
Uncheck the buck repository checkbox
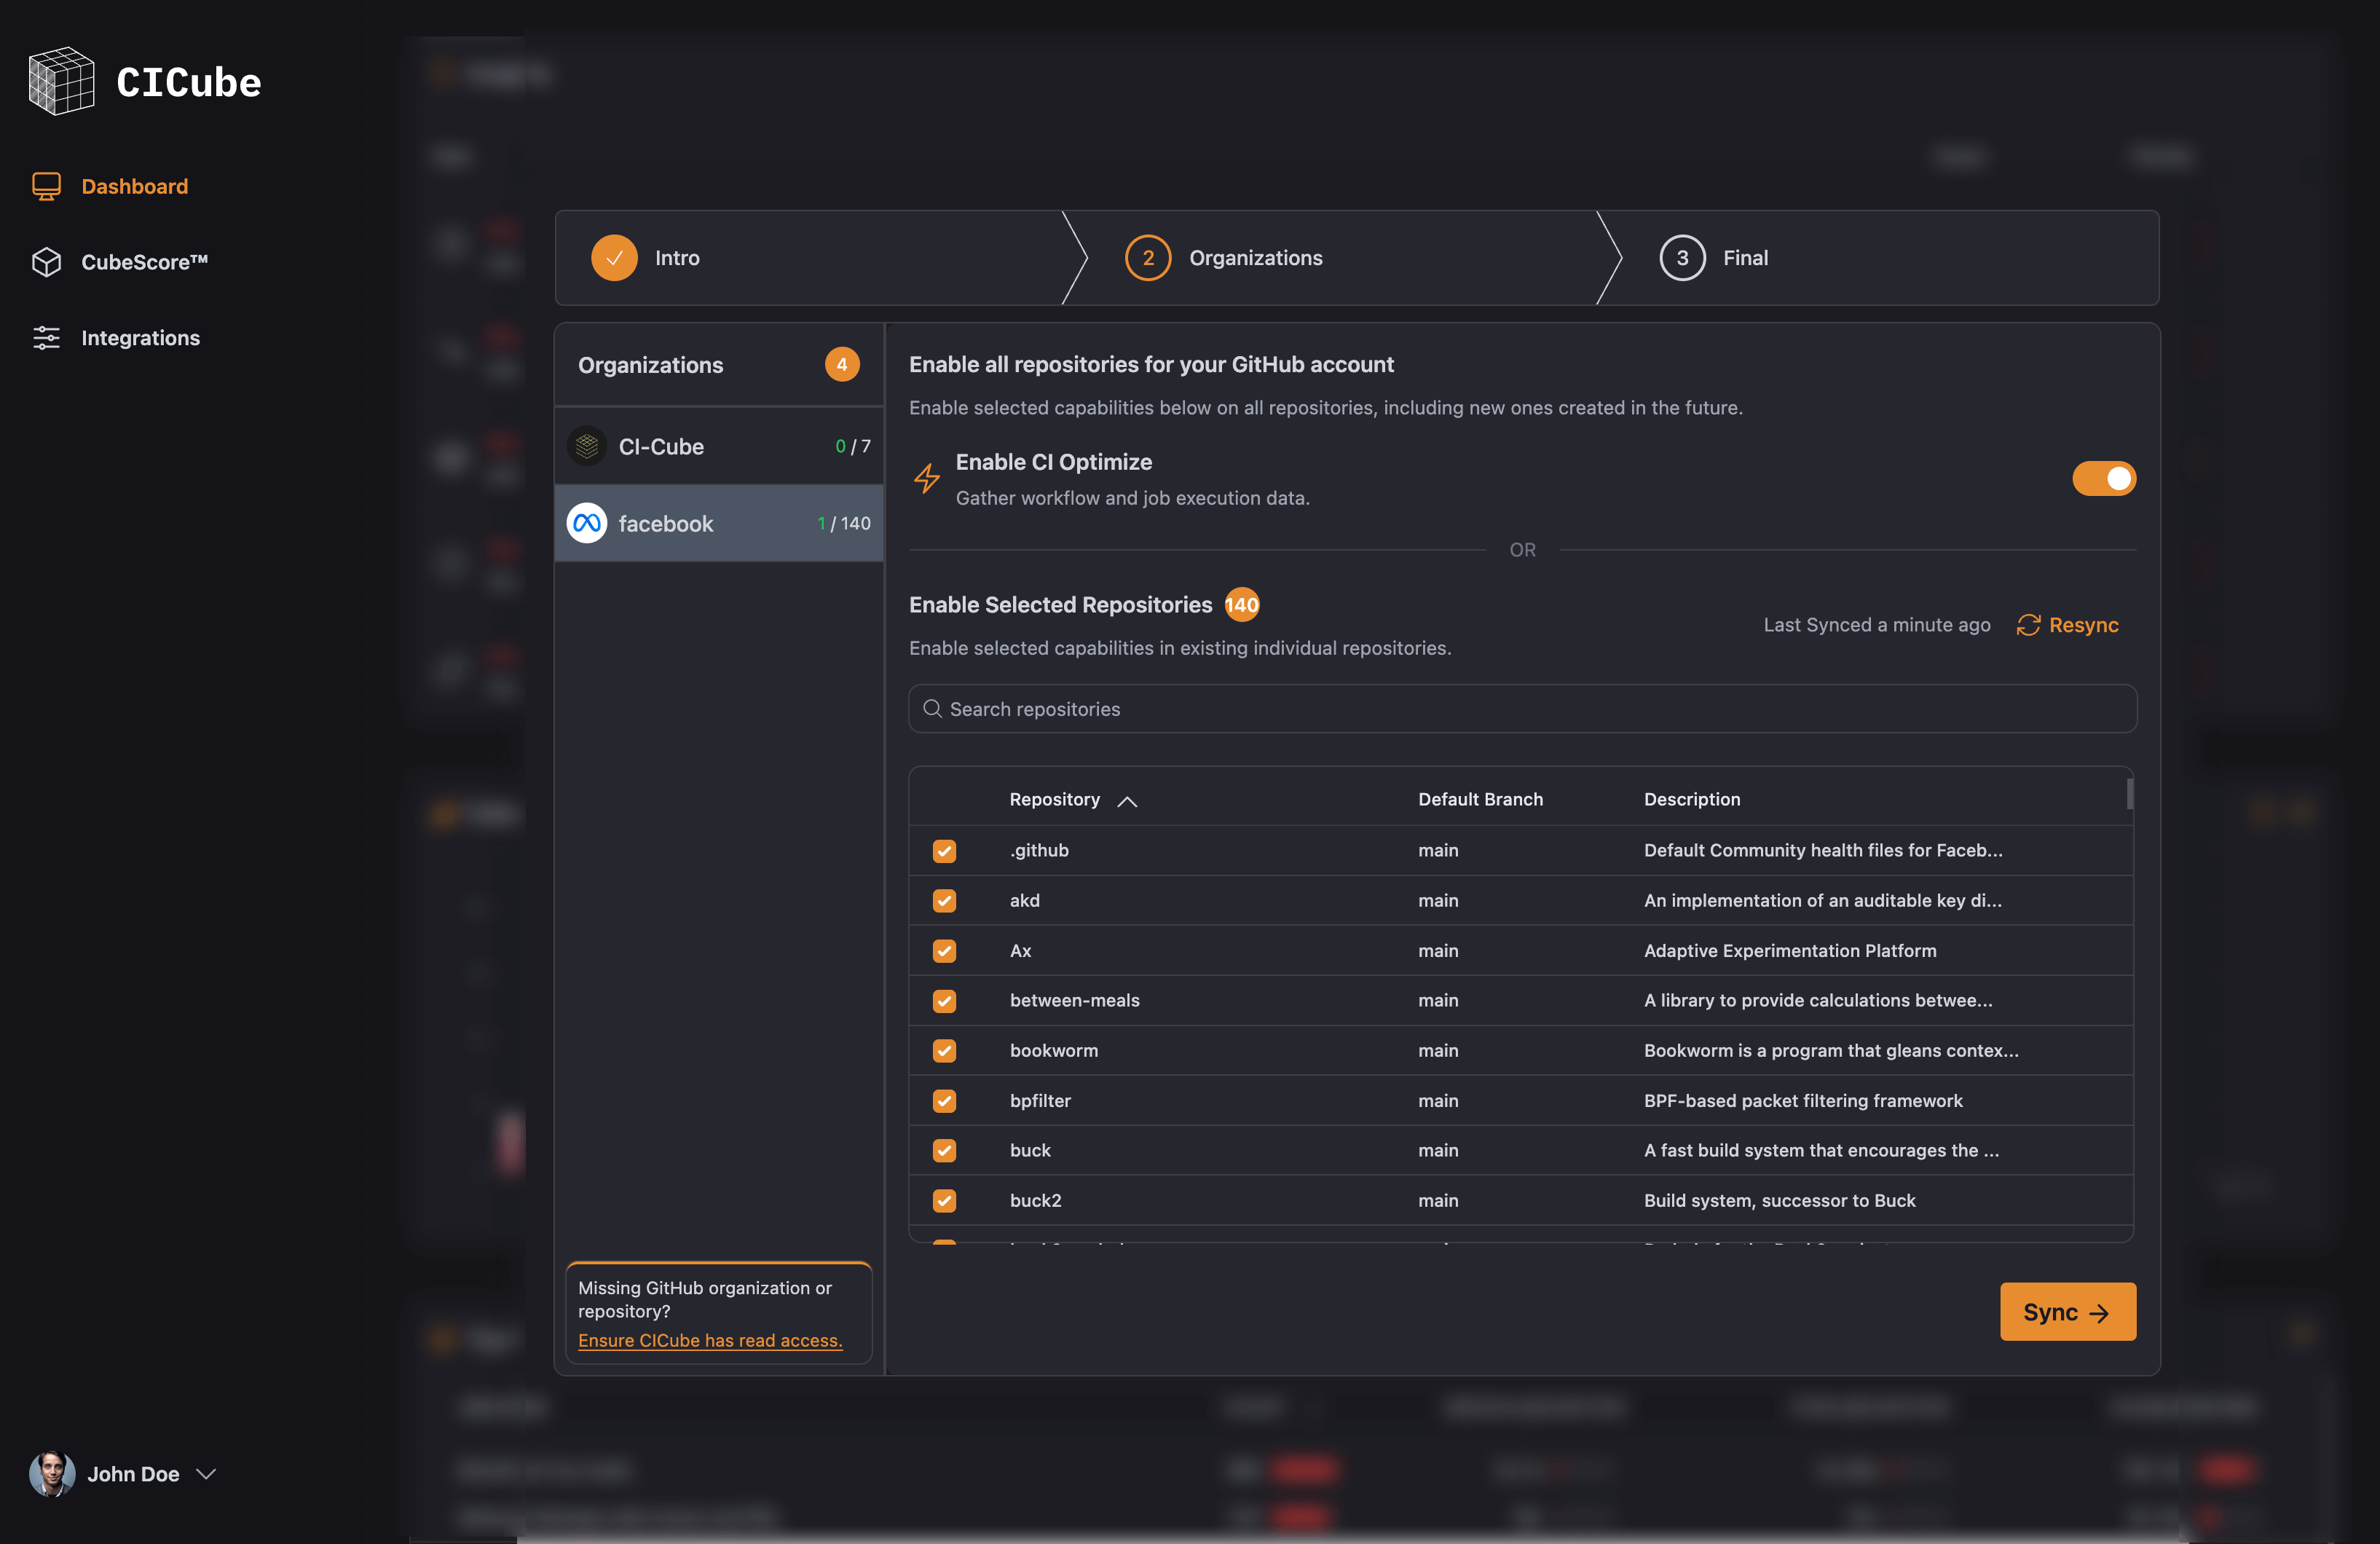(x=944, y=1151)
